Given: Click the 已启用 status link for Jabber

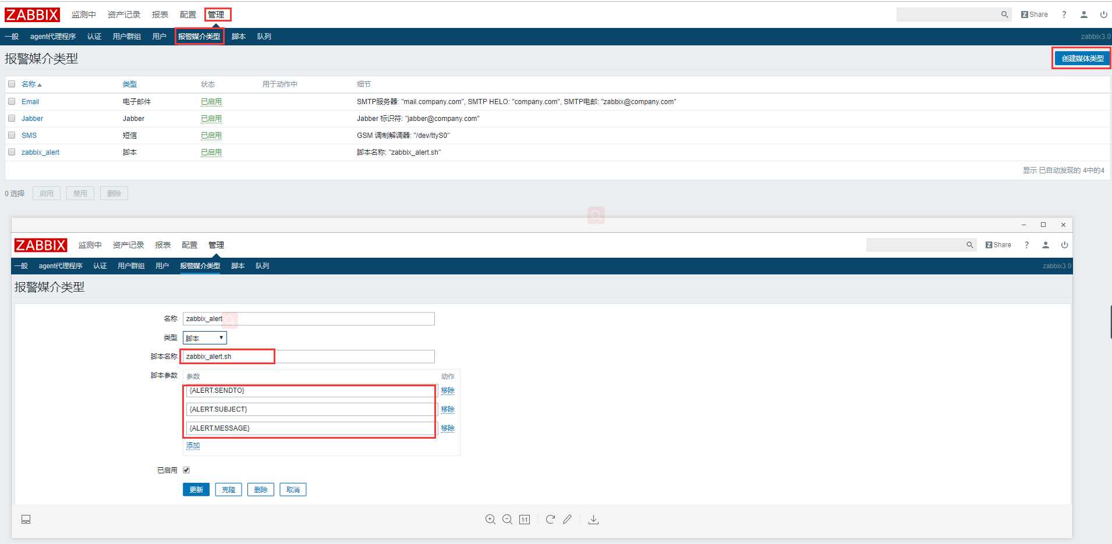Looking at the screenshot, I should point(211,119).
